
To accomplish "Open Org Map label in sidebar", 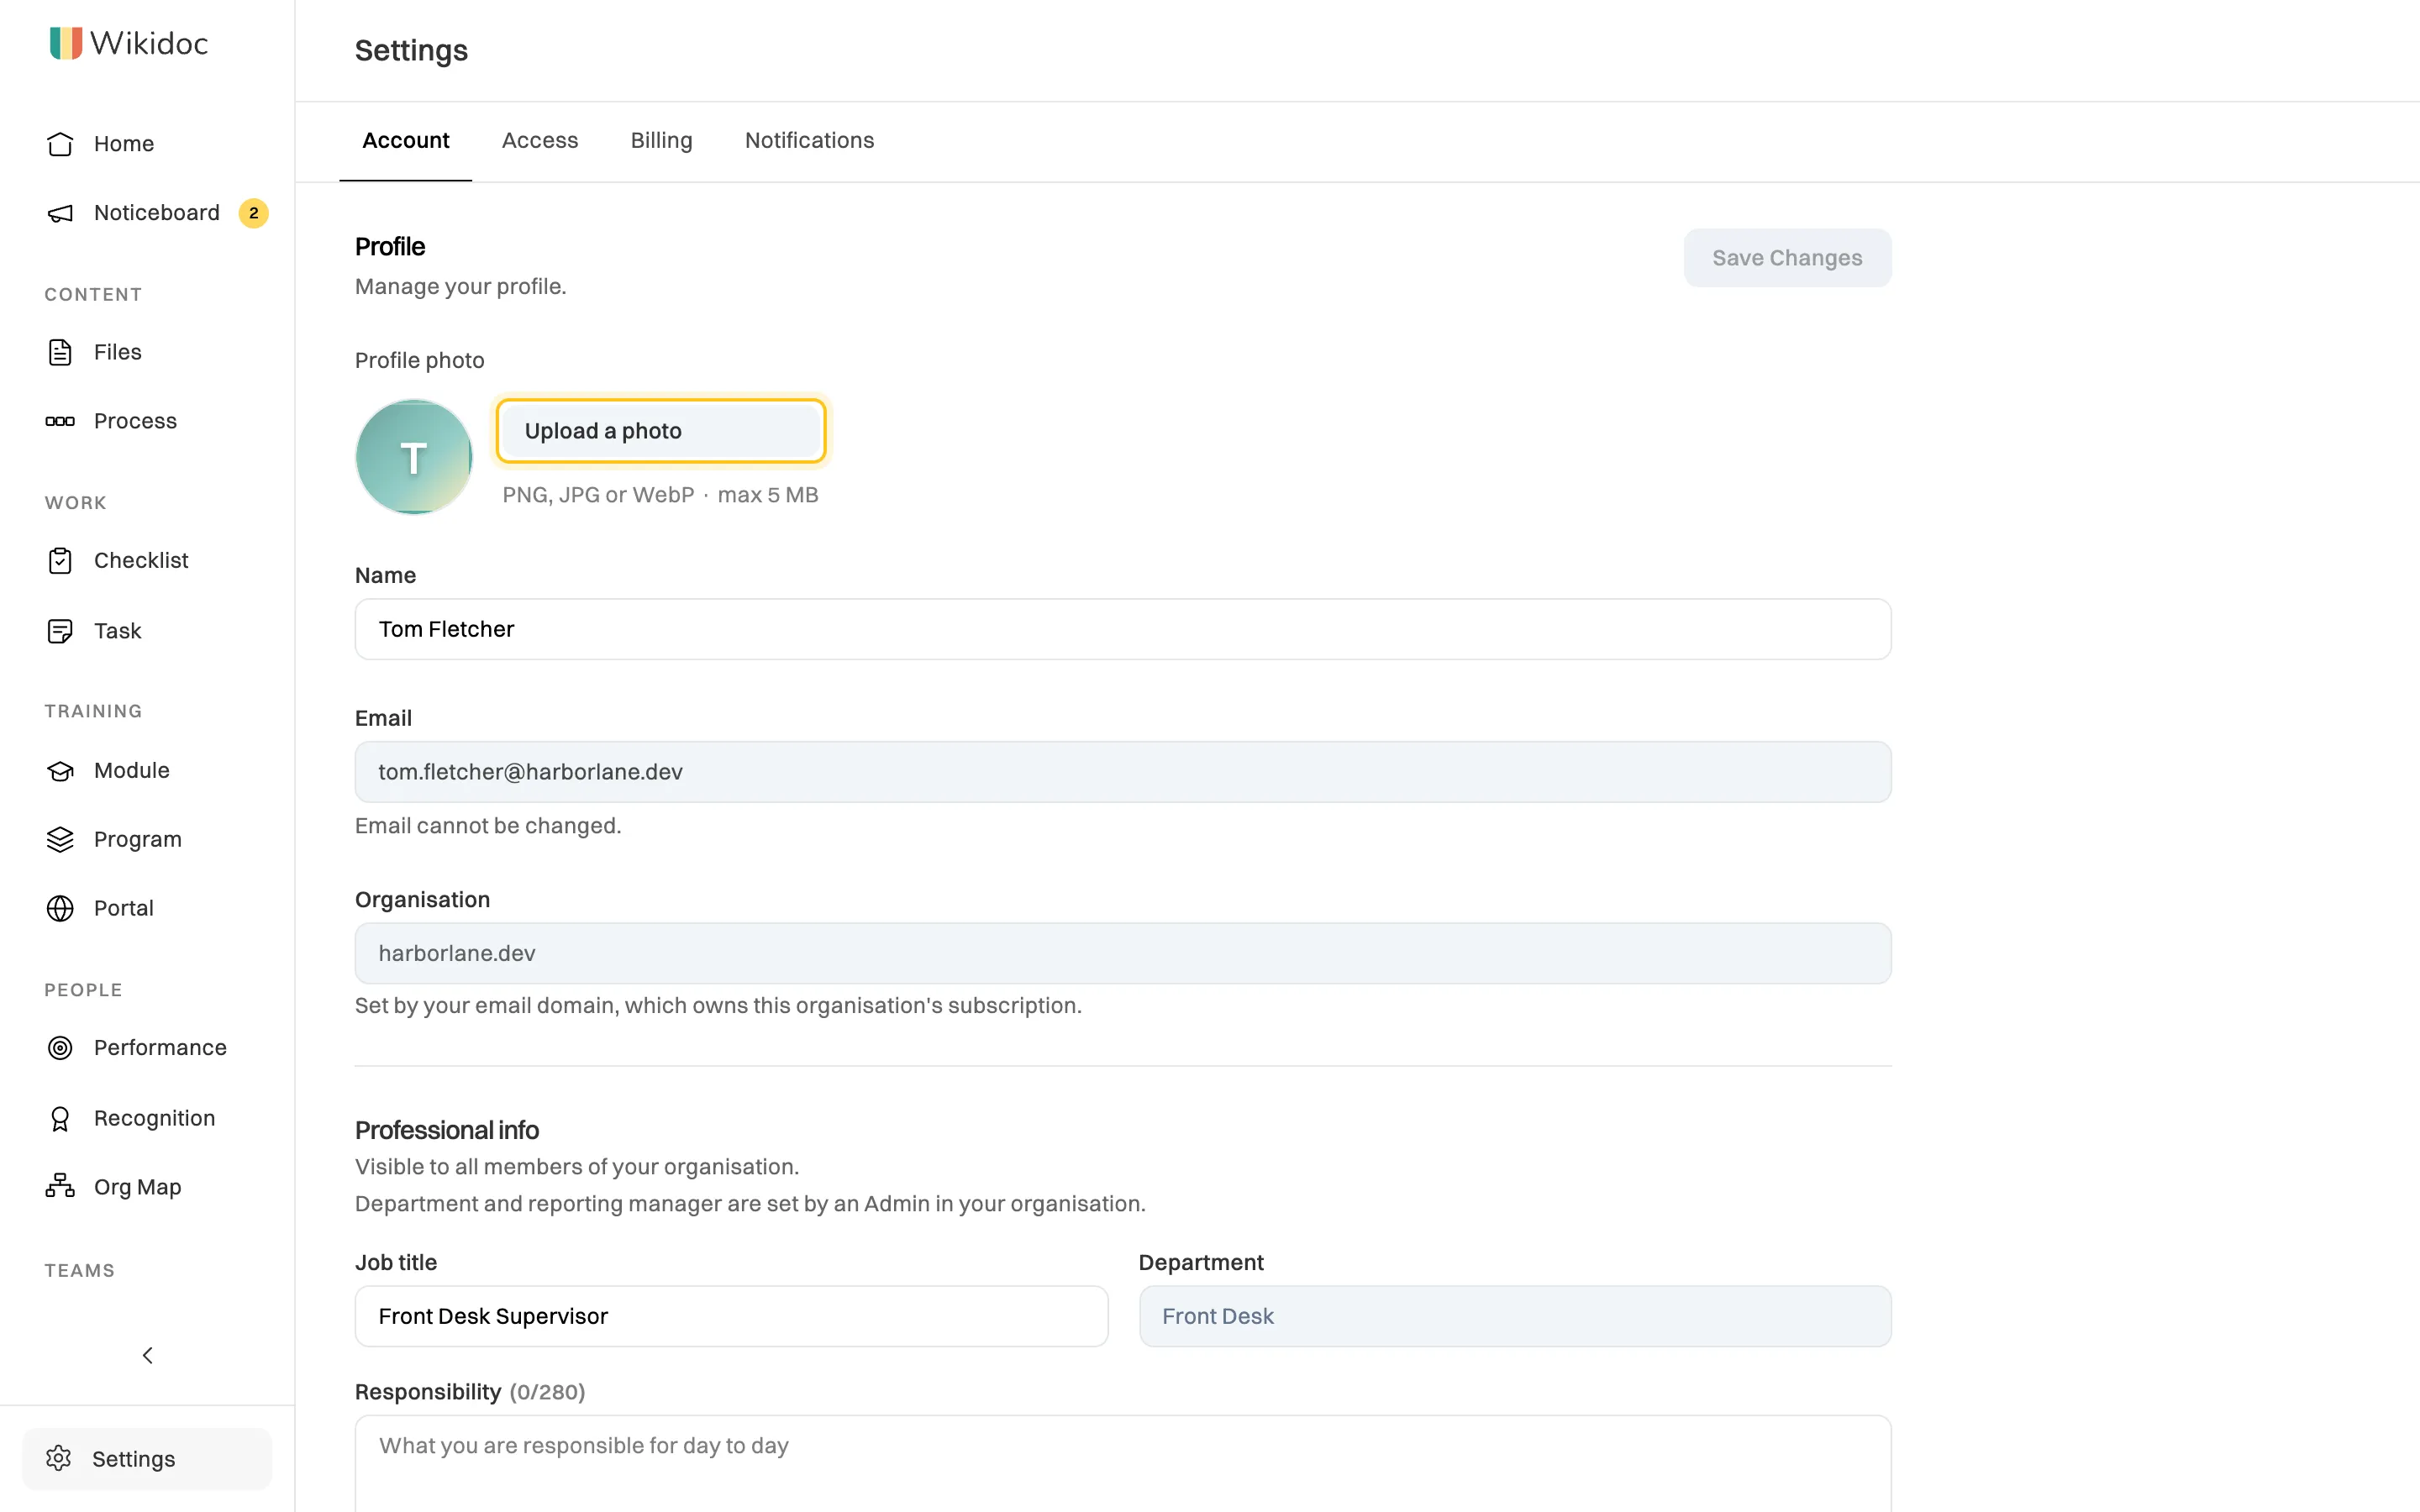I will [138, 1187].
